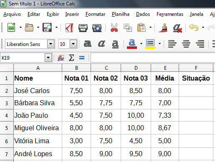This screenshot has height=162, width=215.
Task: Open the Liberation Sans font dropdown
Action: [x=51, y=44]
